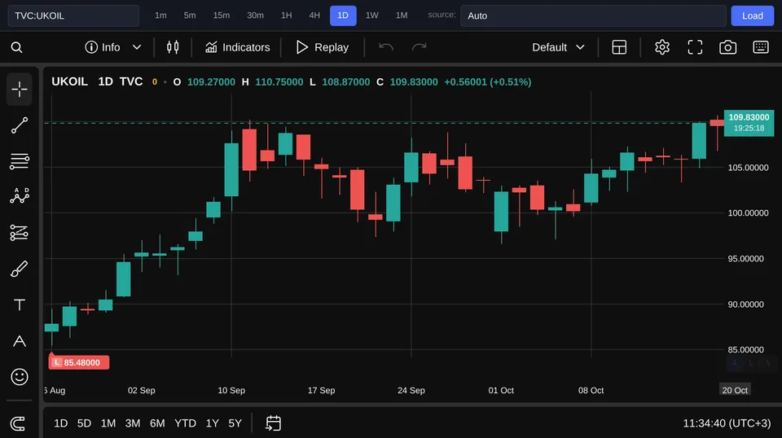Viewport: 782px width, 438px height.
Task: Set the 1D date range at the bottom
Action: coord(61,423)
